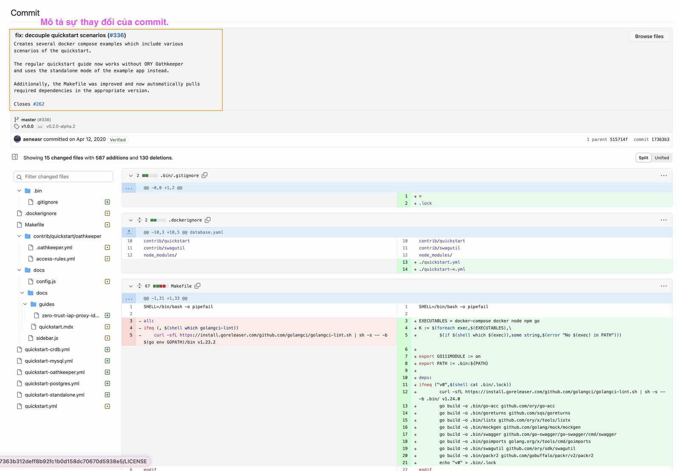Open parent commit 515714f

(x=618, y=139)
